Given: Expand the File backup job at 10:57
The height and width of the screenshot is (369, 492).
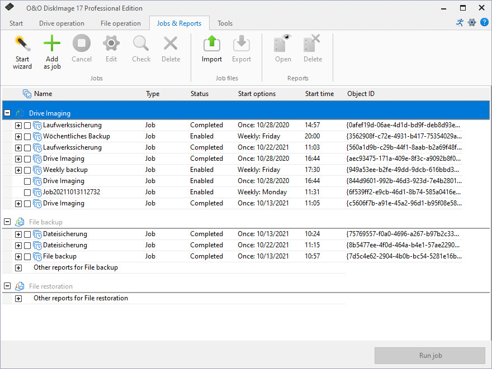Looking at the screenshot, I should click(18, 257).
